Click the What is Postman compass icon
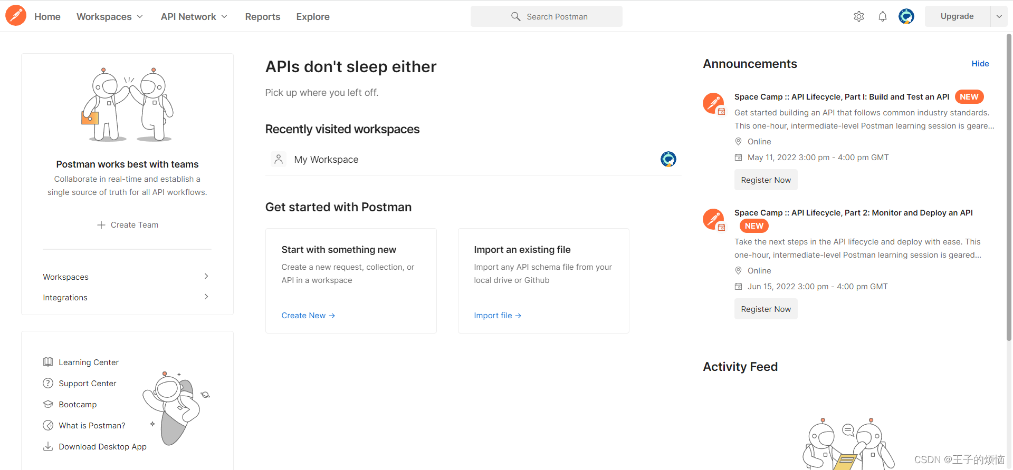 tap(48, 425)
